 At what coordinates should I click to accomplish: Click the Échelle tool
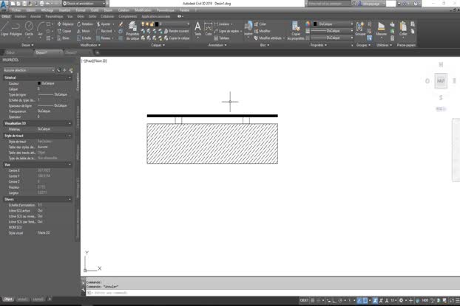(84, 38)
